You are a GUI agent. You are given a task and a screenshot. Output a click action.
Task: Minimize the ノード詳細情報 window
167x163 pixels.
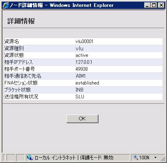pos(147,5)
